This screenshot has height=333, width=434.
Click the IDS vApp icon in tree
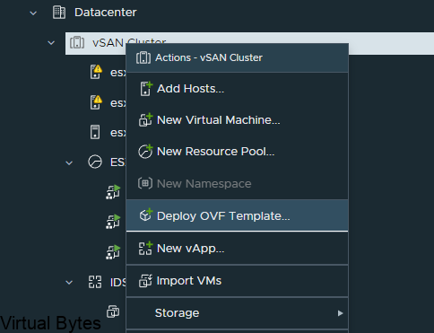click(x=95, y=282)
